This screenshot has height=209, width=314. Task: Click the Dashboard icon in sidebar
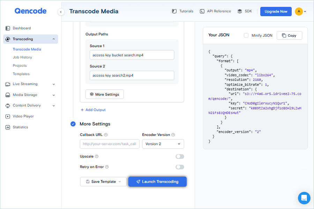pos(8,28)
